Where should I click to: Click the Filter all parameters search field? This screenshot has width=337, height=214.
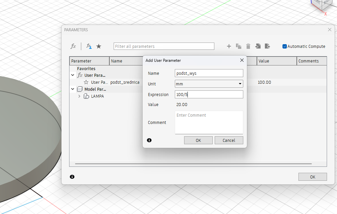pos(164,47)
